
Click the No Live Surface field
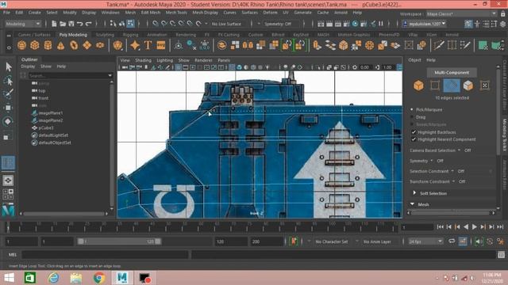[226, 24]
